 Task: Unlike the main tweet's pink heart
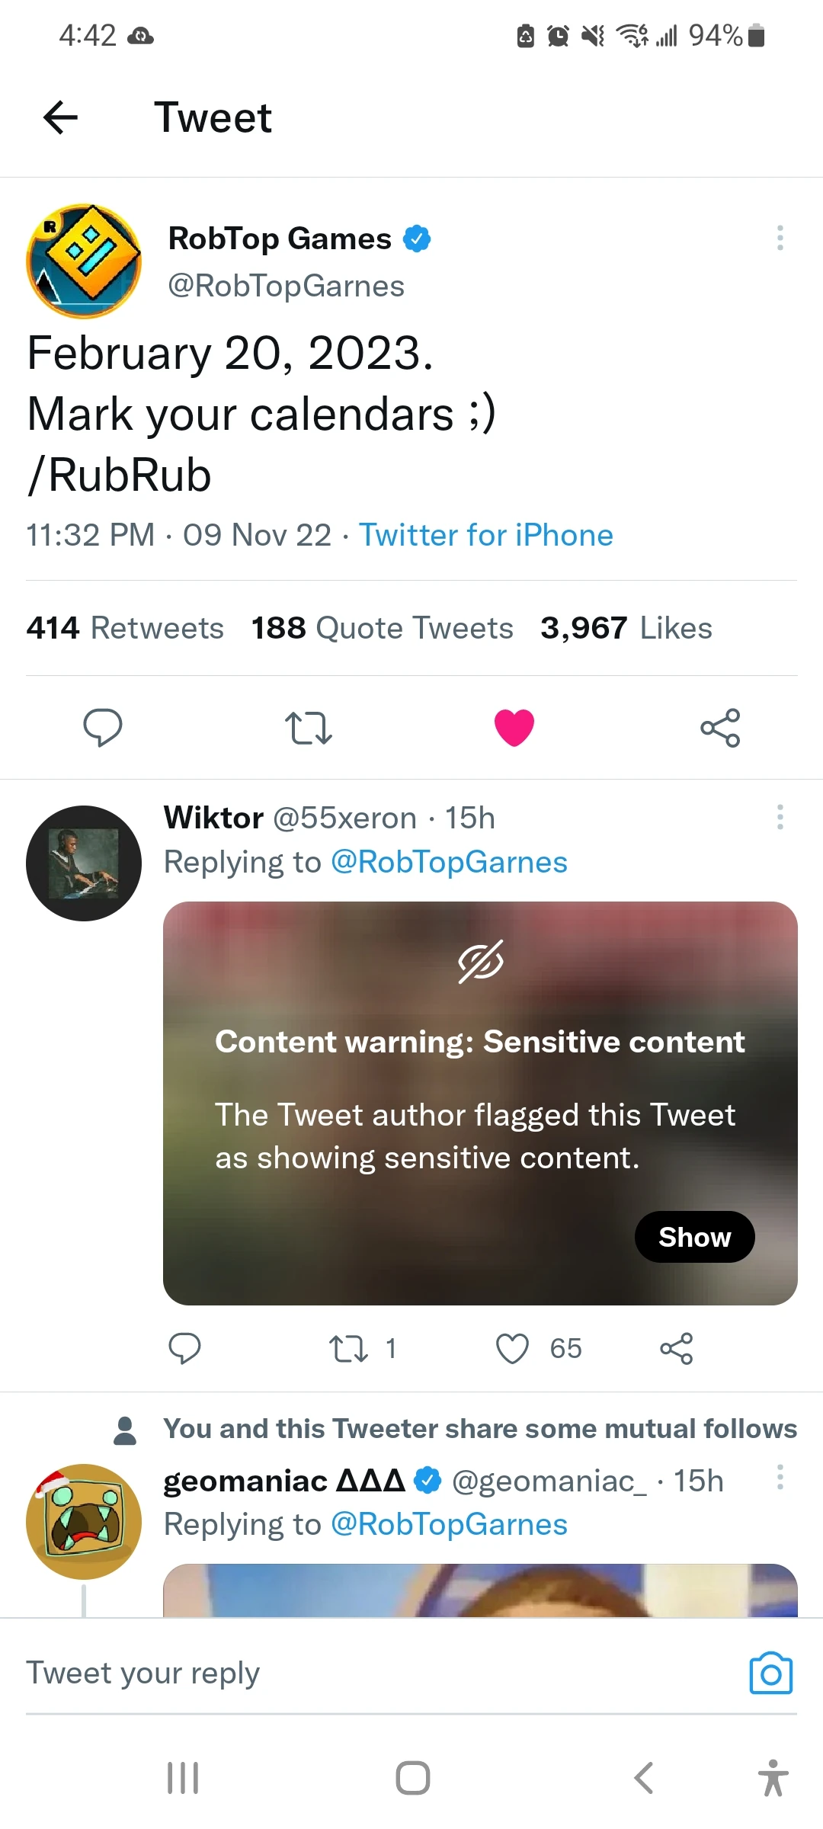(514, 727)
